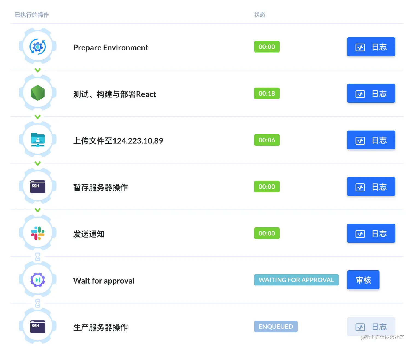Viewport: 413px width, 349px height.
Task: Click the green Node.js cube icon
Action: (38, 93)
